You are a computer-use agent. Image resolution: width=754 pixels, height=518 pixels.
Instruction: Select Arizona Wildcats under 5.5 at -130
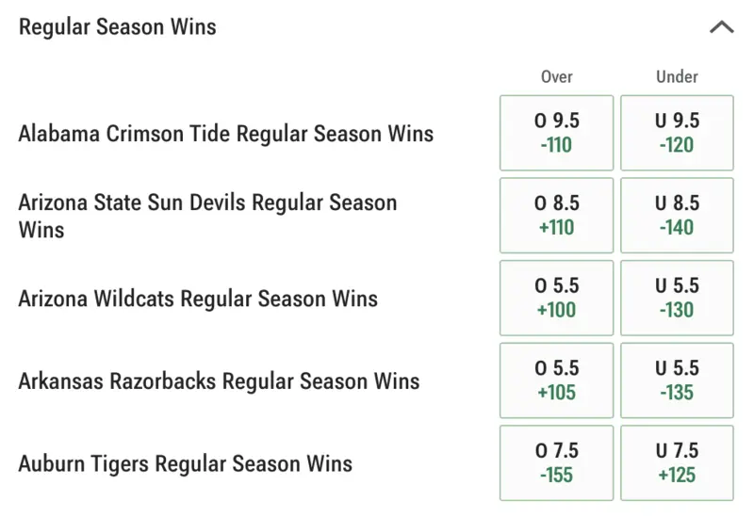pyautogui.click(x=677, y=299)
